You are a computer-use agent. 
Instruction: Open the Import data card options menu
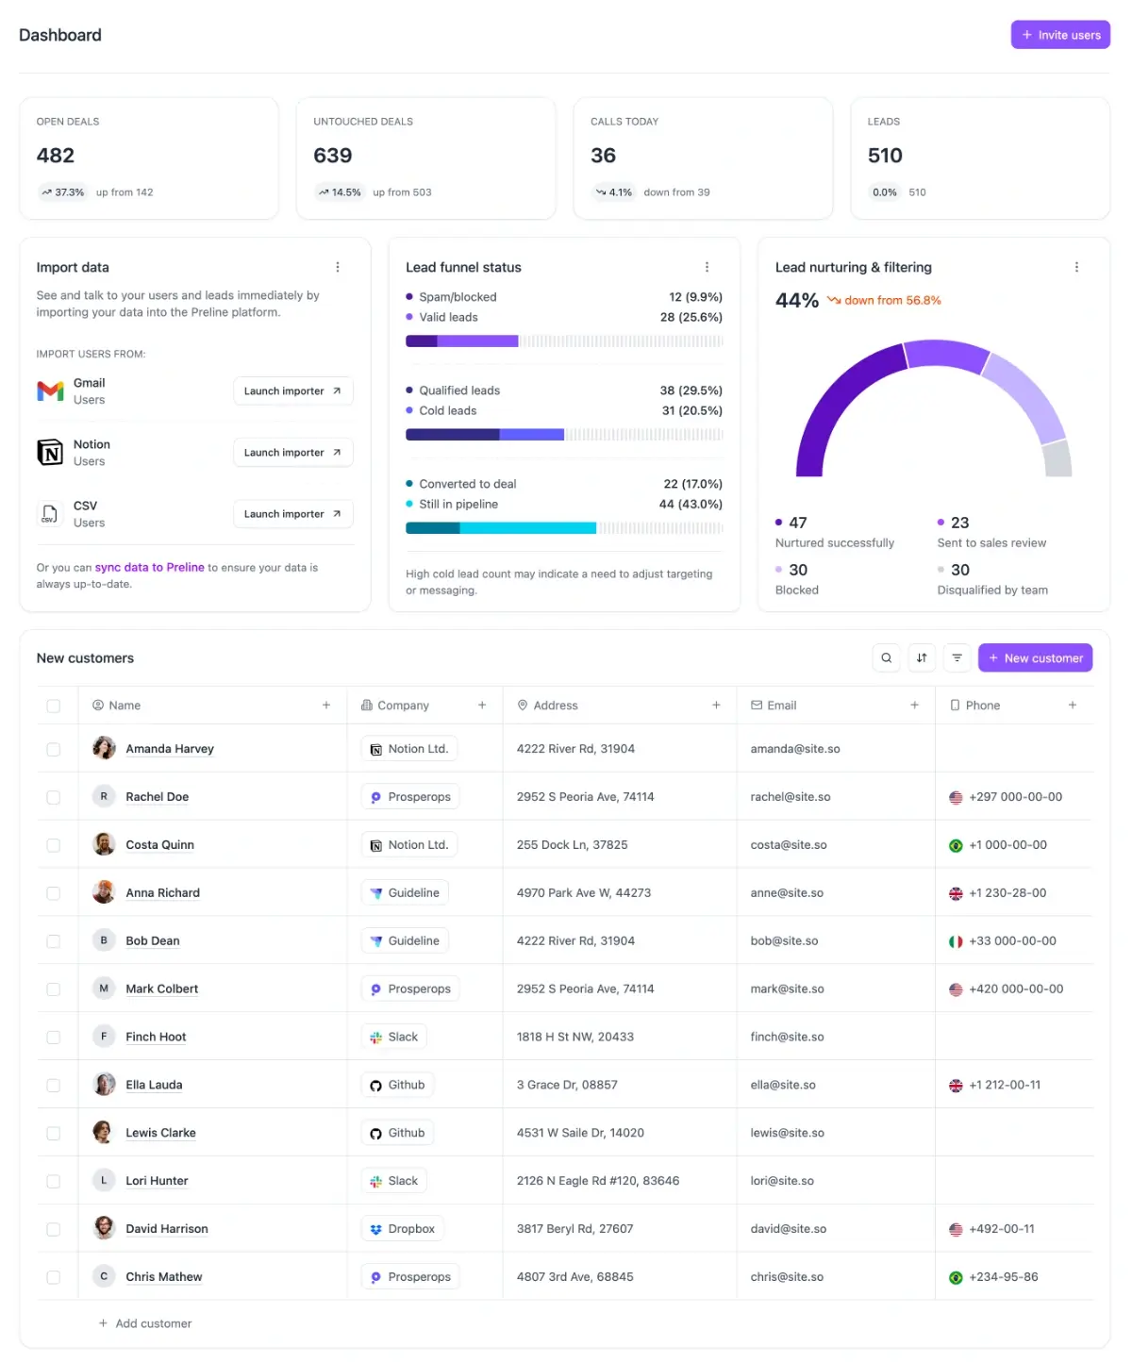[x=338, y=268]
